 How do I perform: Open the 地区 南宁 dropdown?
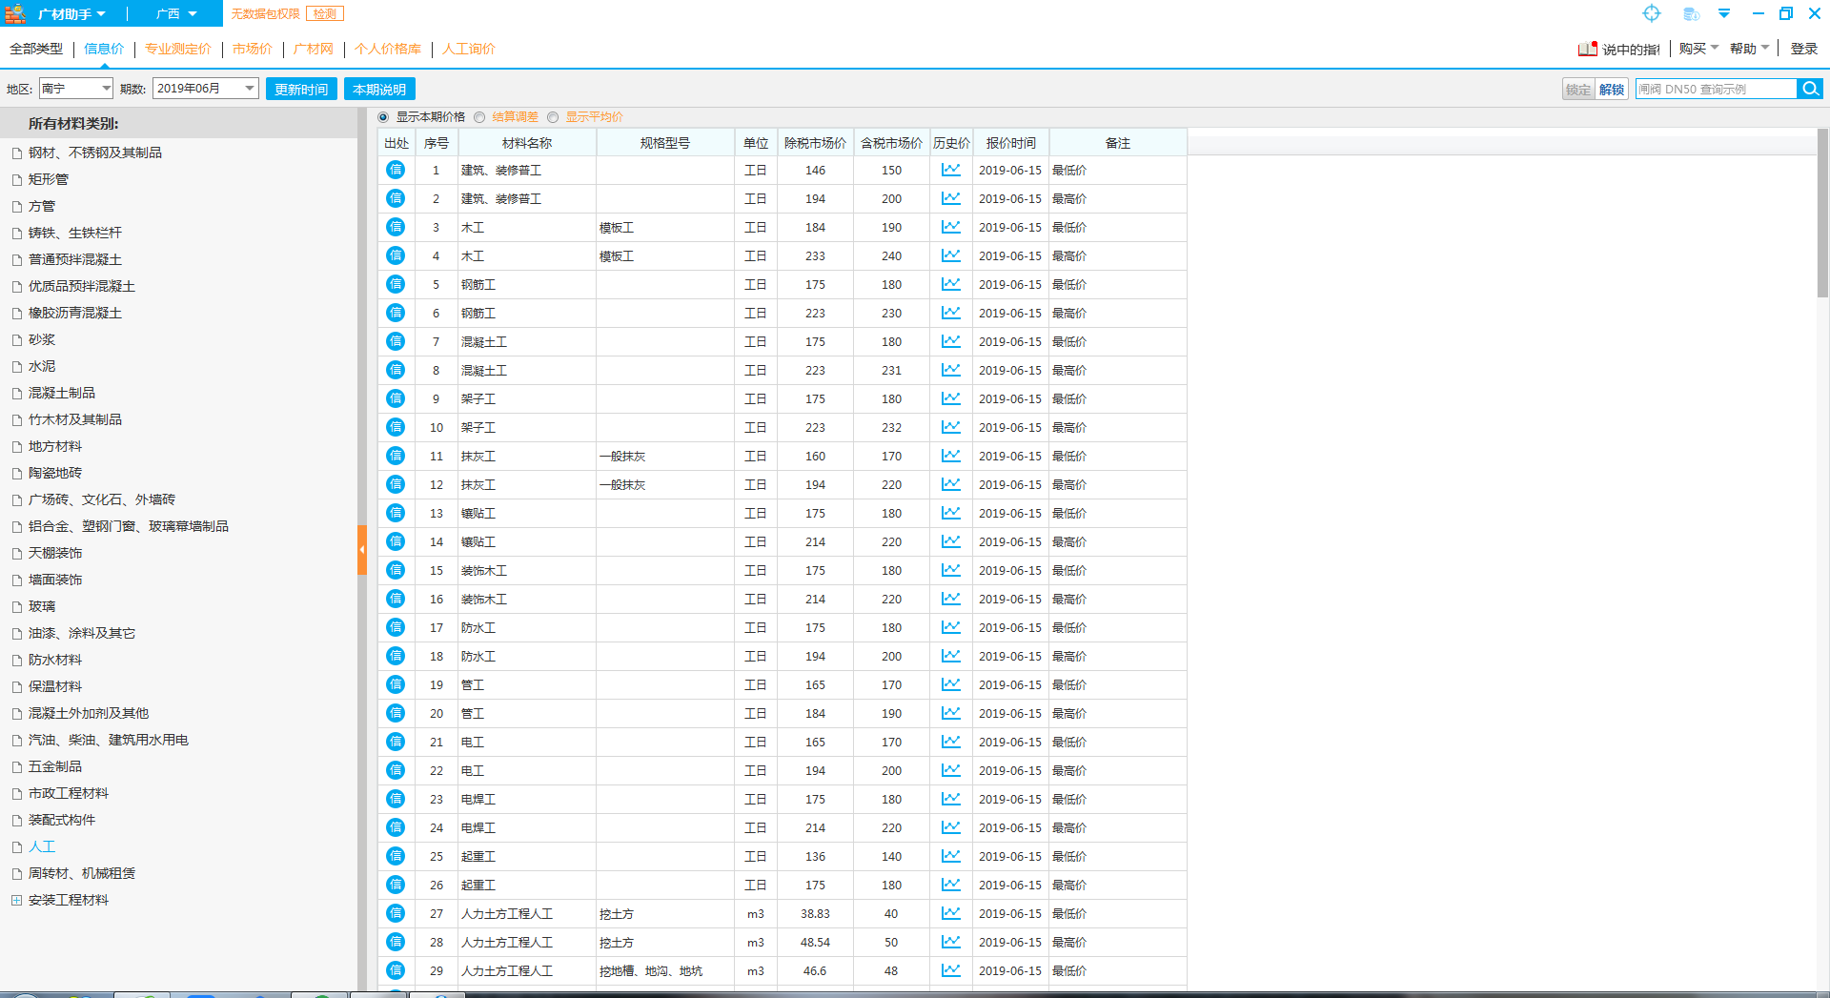point(76,89)
